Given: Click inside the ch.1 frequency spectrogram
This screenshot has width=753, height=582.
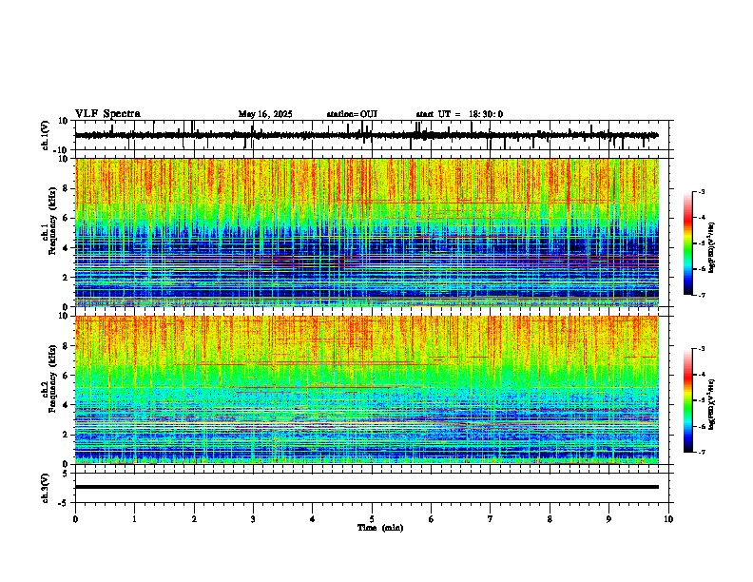Looking at the screenshot, I should tap(367, 232).
